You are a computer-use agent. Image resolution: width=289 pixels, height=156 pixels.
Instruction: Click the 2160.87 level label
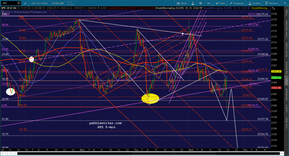[x=263, y=99]
